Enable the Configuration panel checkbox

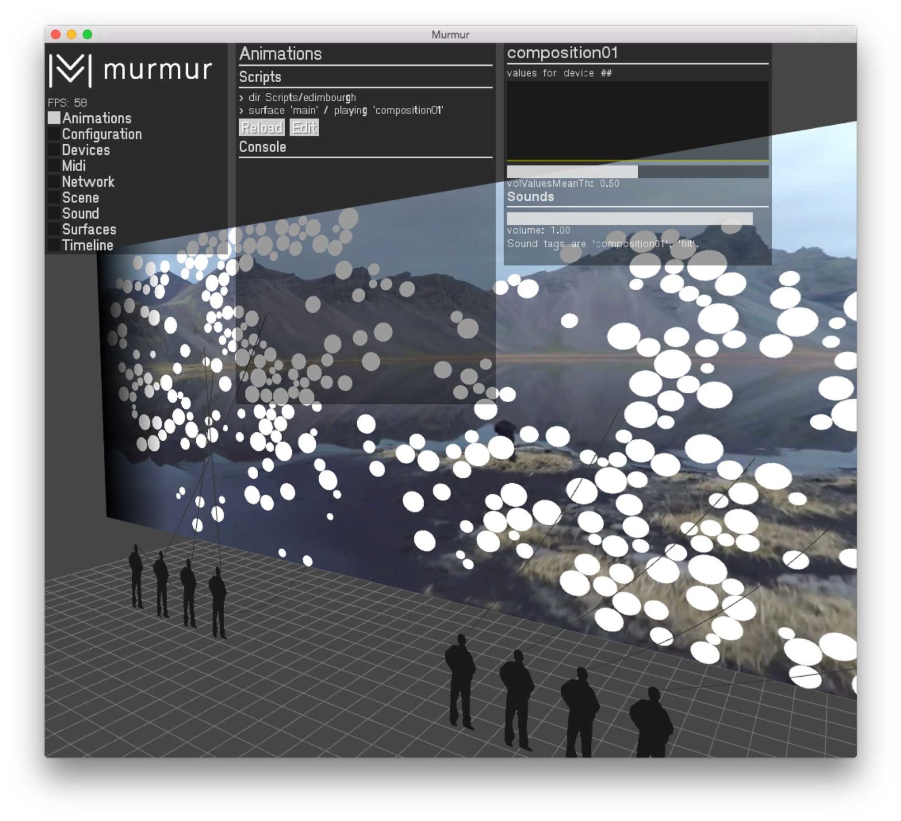pyautogui.click(x=54, y=134)
